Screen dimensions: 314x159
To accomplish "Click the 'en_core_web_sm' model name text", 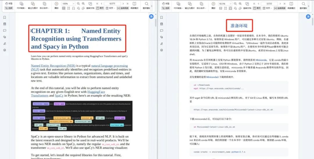I will 110,144.
